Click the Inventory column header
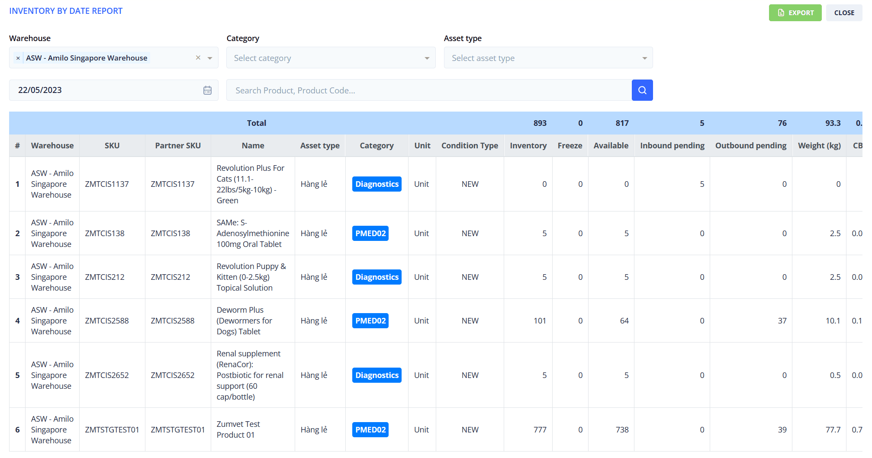The image size is (872, 458). coord(528,145)
